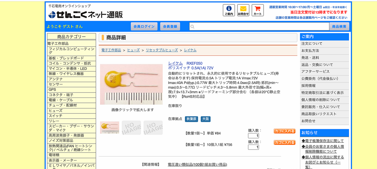Open 委託販売・仕入について link
Image resolution: width=377 pixels, height=169 pixels.
point(324,107)
